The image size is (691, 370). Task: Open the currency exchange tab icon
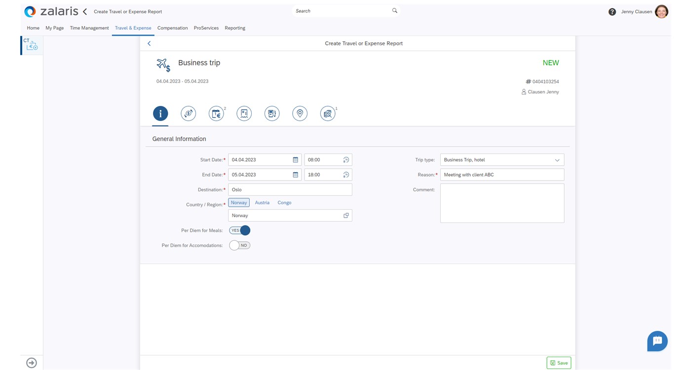[x=188, y=113]
